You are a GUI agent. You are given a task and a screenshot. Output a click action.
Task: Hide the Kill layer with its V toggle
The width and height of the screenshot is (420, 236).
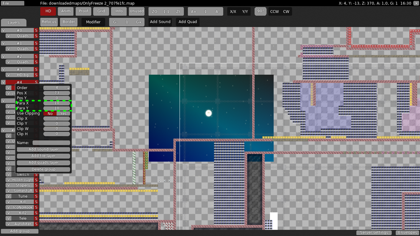8,202
